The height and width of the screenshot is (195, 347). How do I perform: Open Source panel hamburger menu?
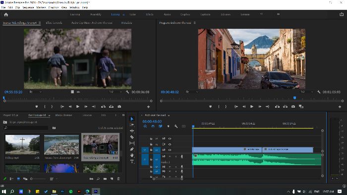click(x=40, y=23)
